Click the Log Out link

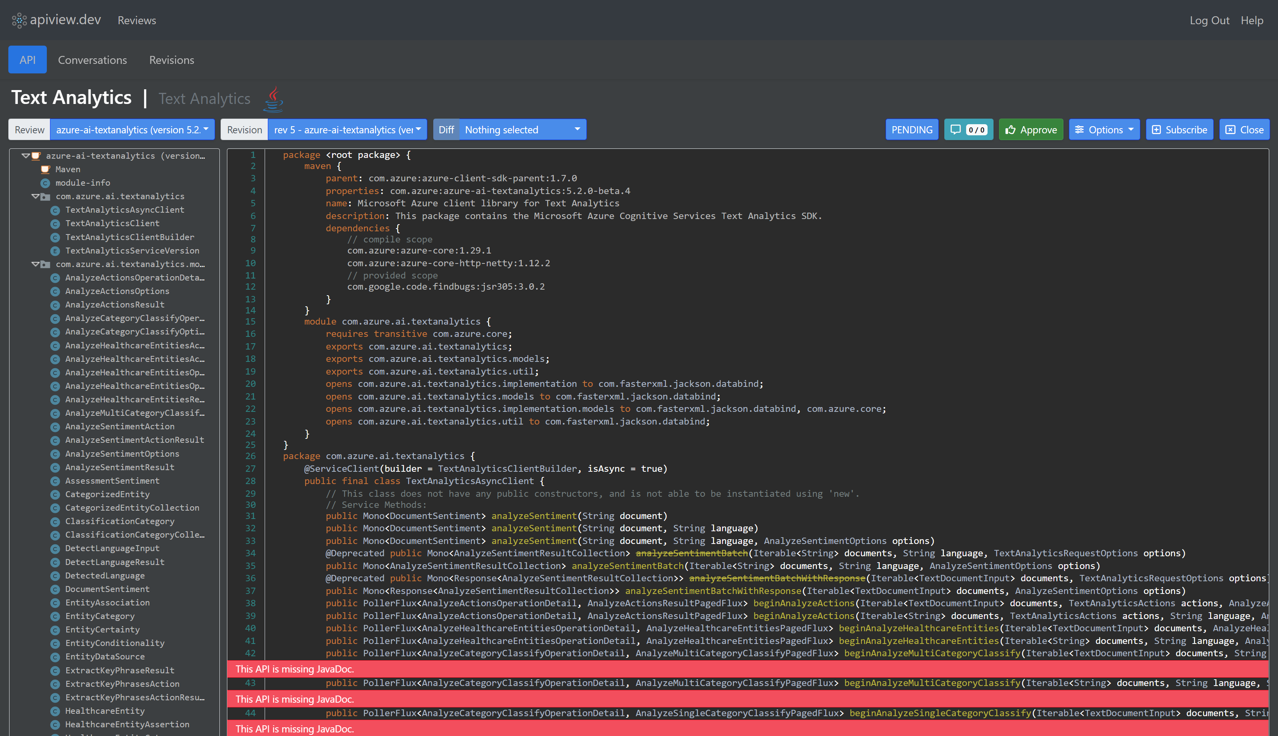point(1209,20)
